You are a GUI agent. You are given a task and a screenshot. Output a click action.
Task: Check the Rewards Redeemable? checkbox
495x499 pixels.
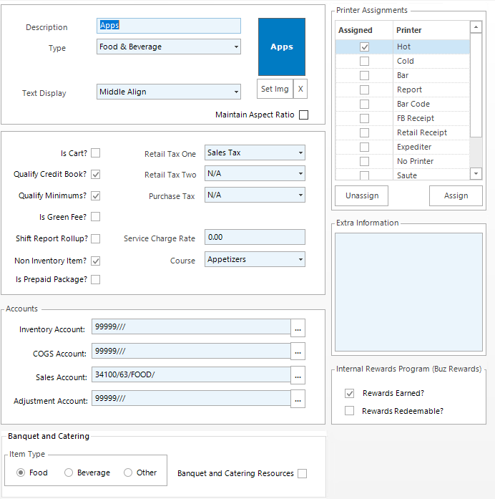pyautogui.click(x=349, y=411)
